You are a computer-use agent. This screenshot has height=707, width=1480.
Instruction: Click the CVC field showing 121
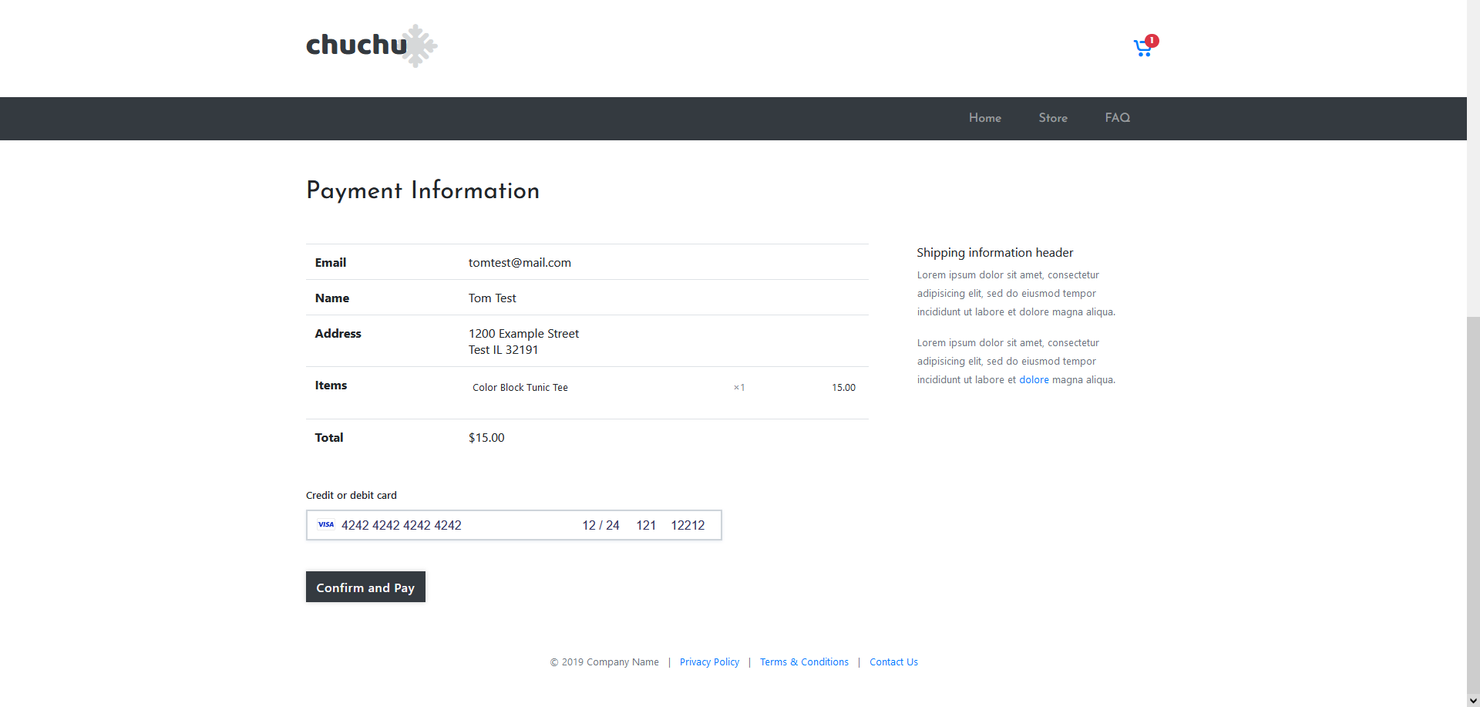point(646,525)
